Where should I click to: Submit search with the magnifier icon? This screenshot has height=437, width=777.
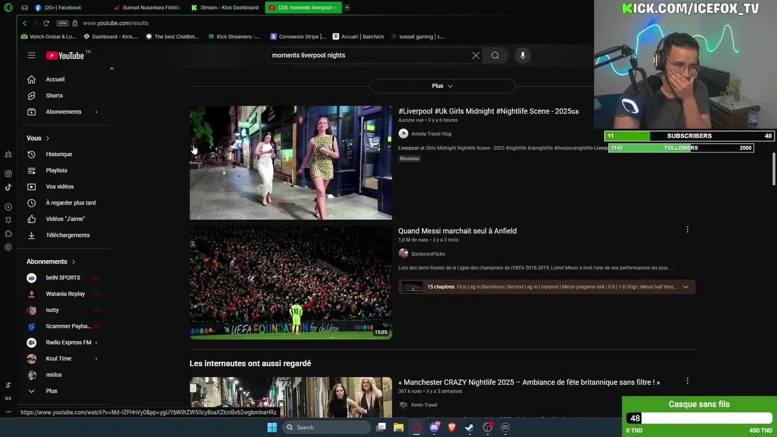tap(495, 55)
